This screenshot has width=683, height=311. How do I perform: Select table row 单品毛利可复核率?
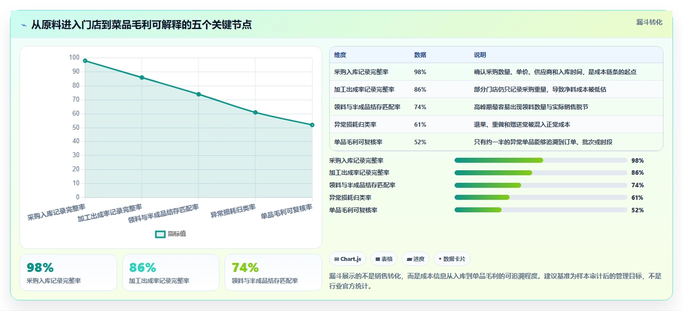(496, 142)
